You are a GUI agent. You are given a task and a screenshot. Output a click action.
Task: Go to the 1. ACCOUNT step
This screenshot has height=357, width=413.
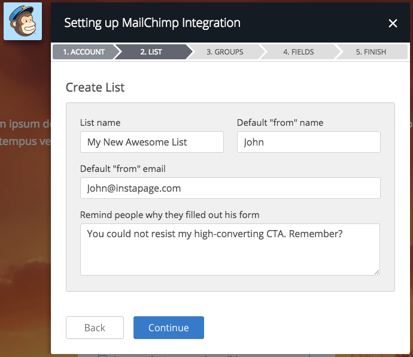tap(84, 52)
